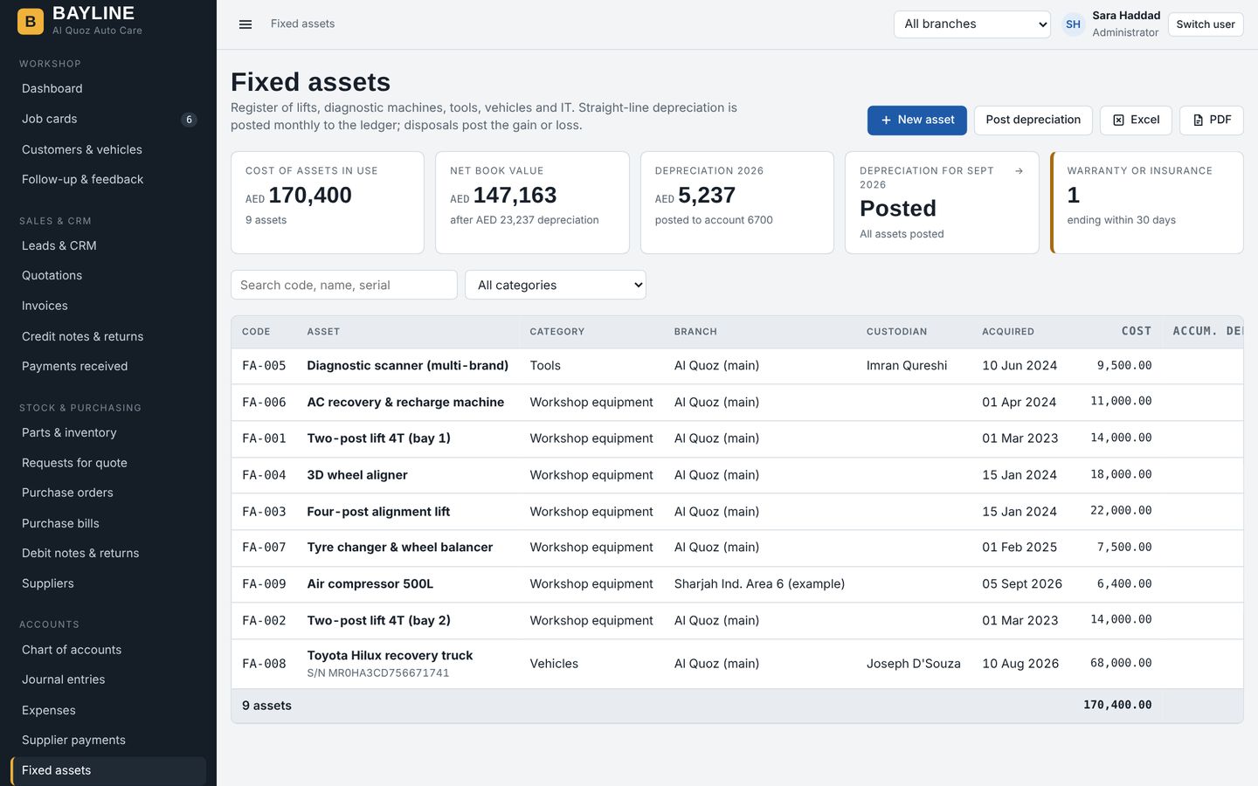Open Expenses in the sidebar
Viewport: 1258px width, 786px height.
pos(108,710)
